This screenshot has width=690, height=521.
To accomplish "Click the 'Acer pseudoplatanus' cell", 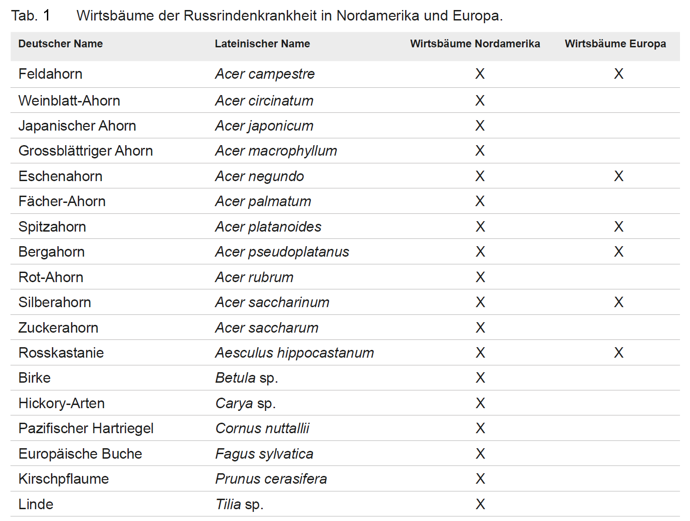I will point(282,252).
